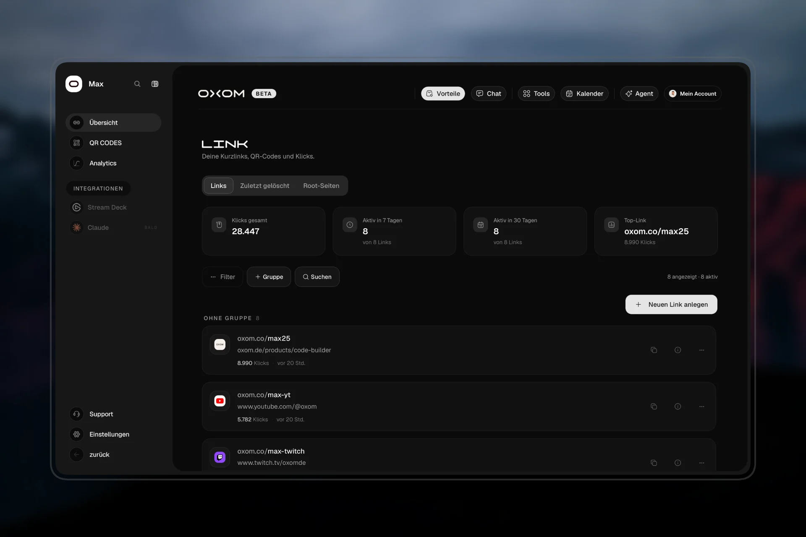Show info for oxom.co/max25
This screenshot has height=537, width=806.
click(678, 350)
